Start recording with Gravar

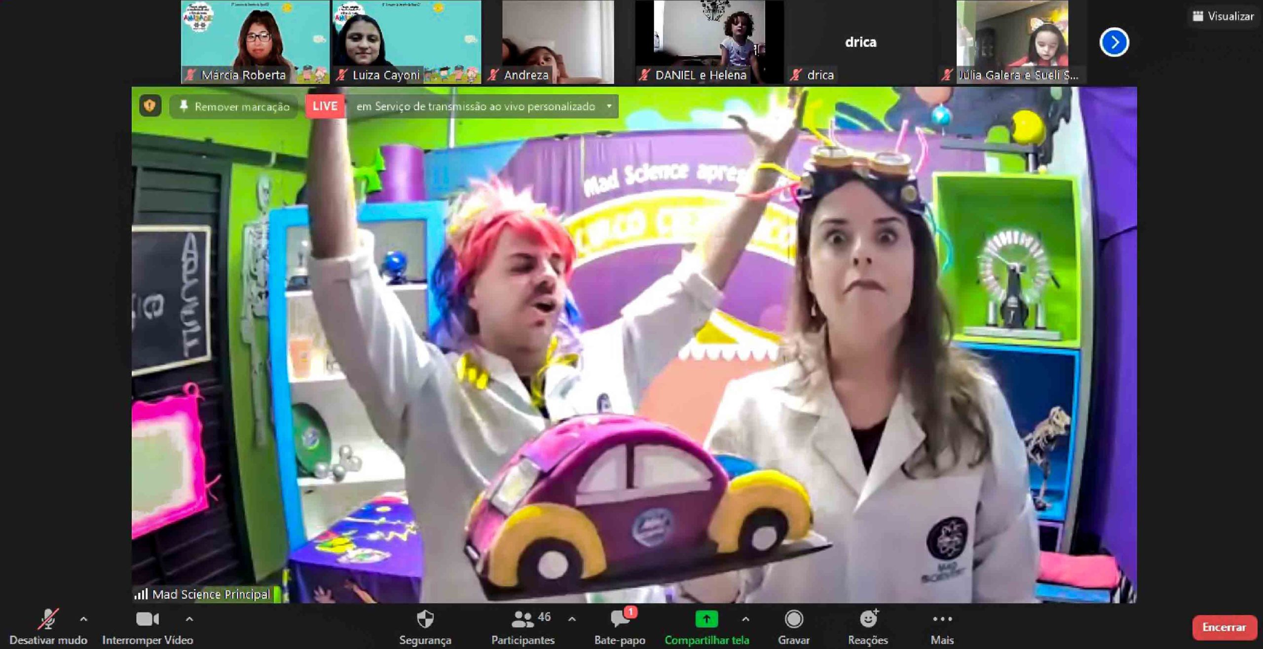coord(793,626)
